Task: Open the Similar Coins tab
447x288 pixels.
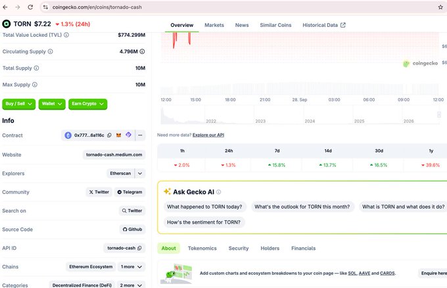Action: point(275,25)
